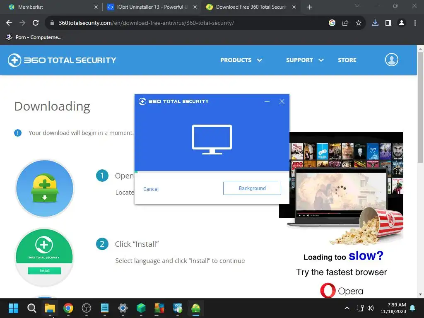
Task: Click the "Click Install" step 2 text
Action: pos(137,244)
